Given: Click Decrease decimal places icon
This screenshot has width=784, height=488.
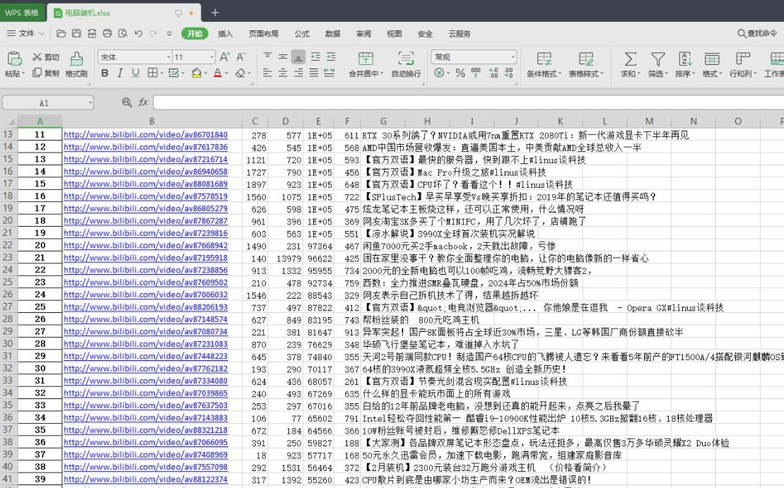Looking at the screenshot, I should (508, 73).
